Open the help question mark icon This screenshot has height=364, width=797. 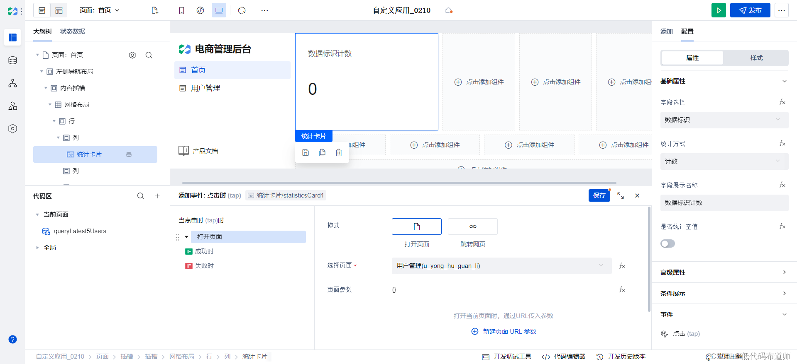point(13,340)
